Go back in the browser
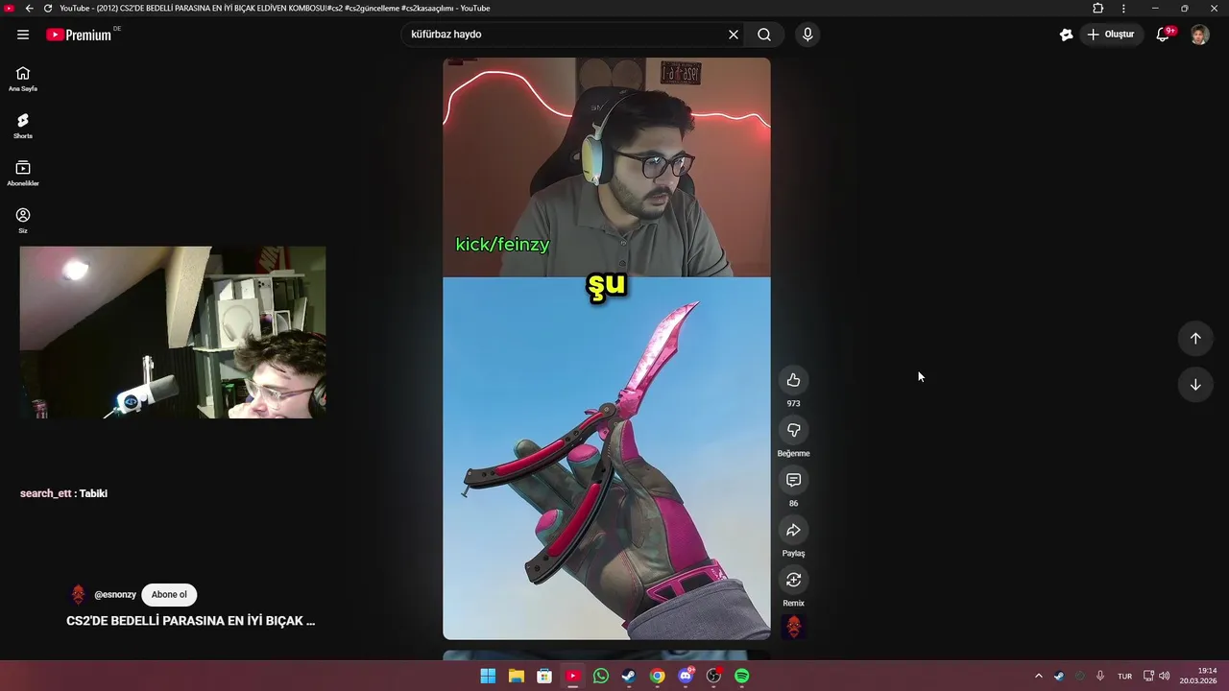Viewport: 1229px width, 691px height. coord(29,8)
